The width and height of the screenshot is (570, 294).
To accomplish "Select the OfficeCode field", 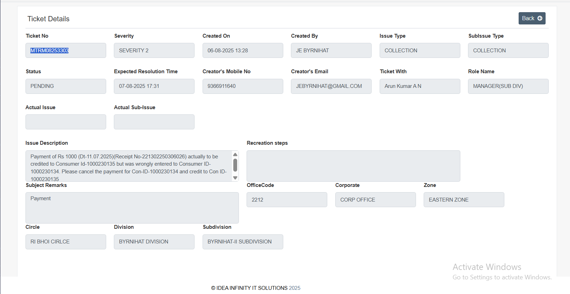I will 287,200.
